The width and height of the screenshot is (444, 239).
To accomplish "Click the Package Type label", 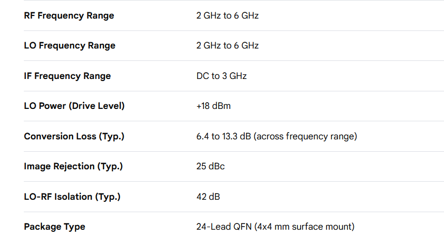I will click(x=54, y=227).
